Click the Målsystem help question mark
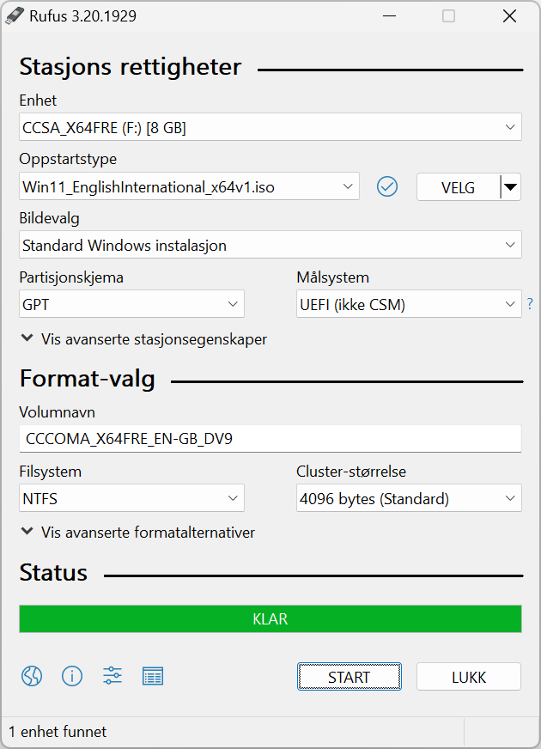 point(530,304)
